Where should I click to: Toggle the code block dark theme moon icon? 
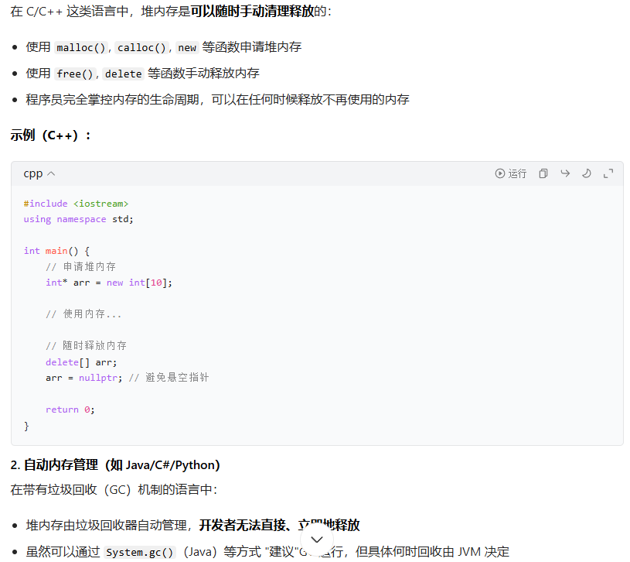click(587, 173)
